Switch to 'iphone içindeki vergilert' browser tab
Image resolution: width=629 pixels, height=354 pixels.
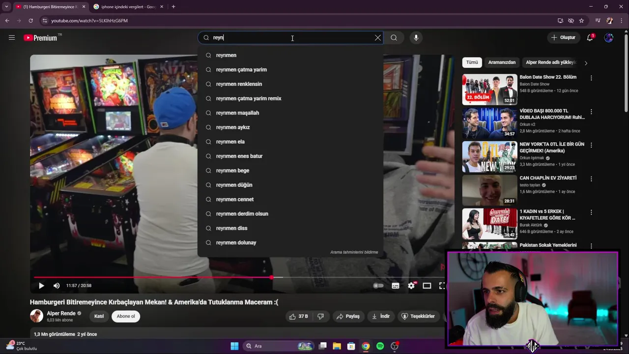(x=128, y=7)
